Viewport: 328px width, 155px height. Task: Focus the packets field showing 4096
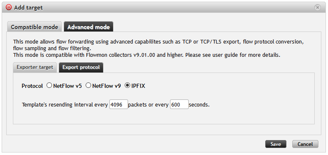point(118,104)
